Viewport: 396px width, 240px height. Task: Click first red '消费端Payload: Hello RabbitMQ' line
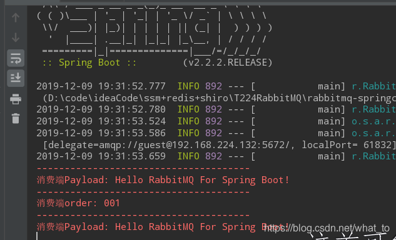(163, 180)
